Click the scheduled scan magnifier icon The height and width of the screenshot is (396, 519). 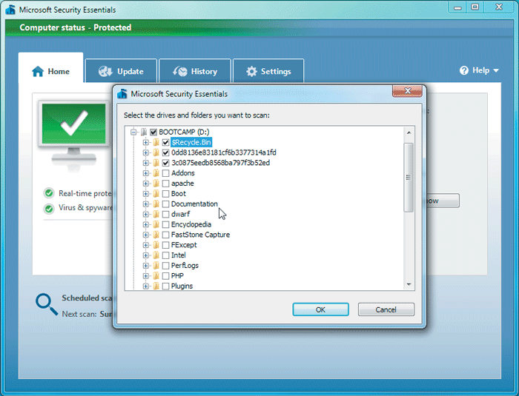47,304
